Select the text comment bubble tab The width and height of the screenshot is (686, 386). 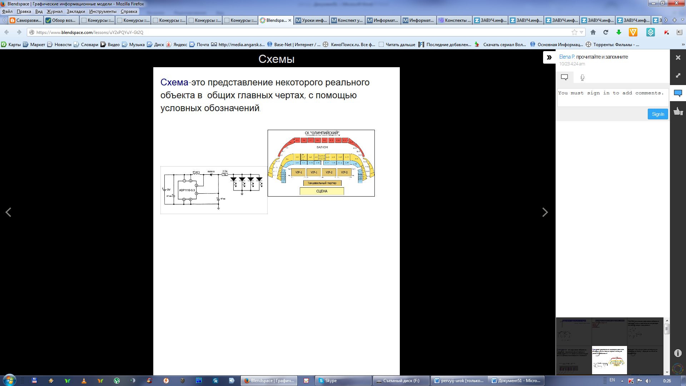coord(565,77)
